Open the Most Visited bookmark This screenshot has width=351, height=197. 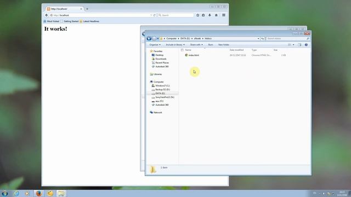click(51, 21)
